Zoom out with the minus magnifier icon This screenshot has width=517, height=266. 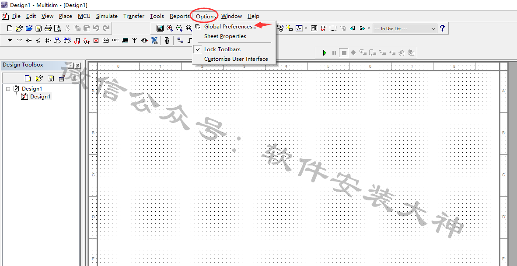tap(179, 28)
